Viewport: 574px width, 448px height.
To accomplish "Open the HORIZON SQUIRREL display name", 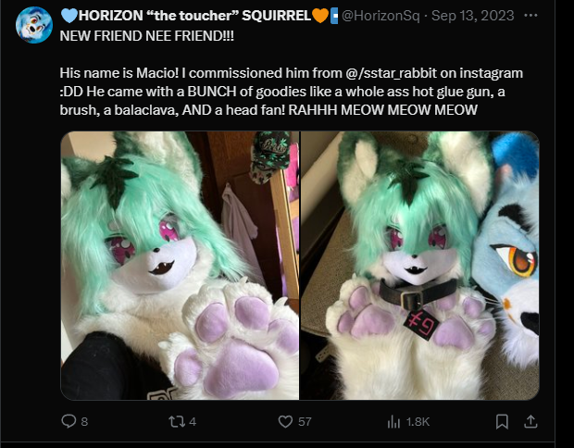I will [x=194, y=16].
